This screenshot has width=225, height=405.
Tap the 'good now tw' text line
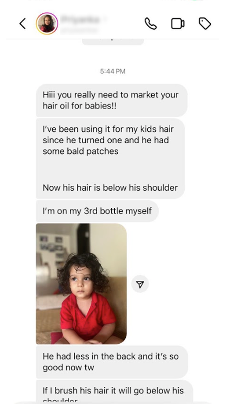(68, 367)
